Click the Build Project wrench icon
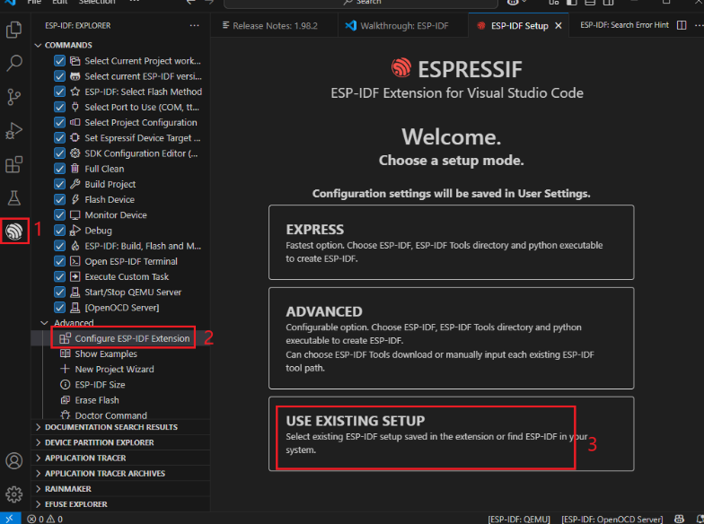The height and width of the screenshot is (524, 704). click(x=75, y=184)
